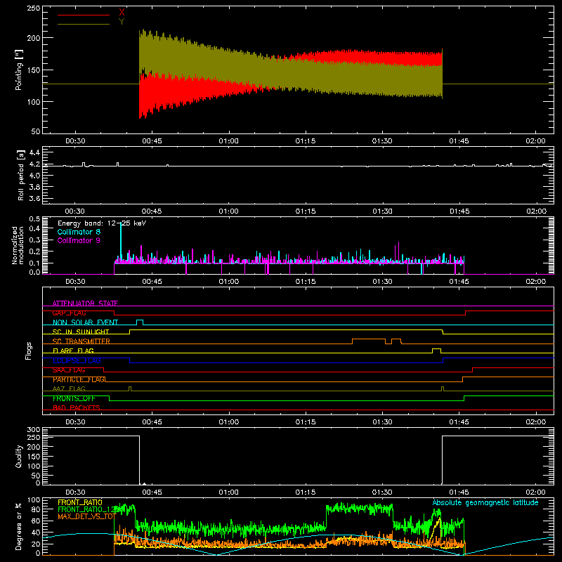Click the yellow FRONT_RATIO legend label
The width and height of the screenshot is (562, 562).
point(80,502)
